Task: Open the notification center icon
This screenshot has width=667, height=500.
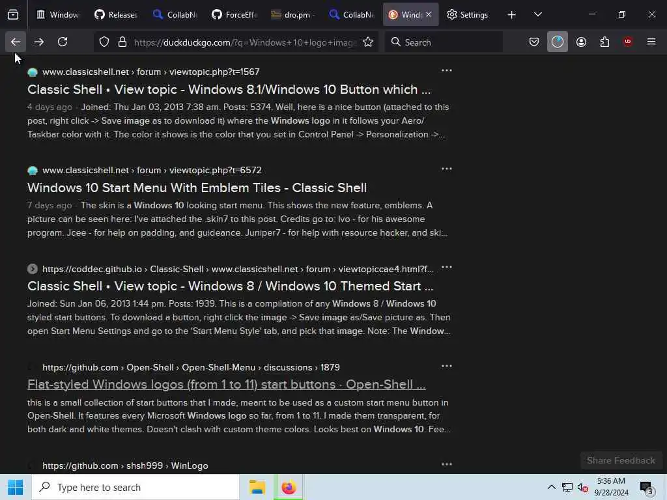Action: (x=647, y=488)
